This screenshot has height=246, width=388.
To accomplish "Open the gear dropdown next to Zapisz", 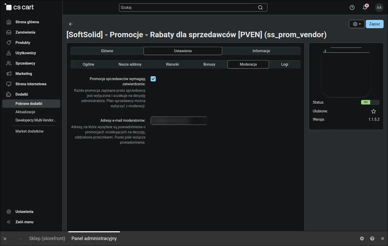I will (357, 24).
